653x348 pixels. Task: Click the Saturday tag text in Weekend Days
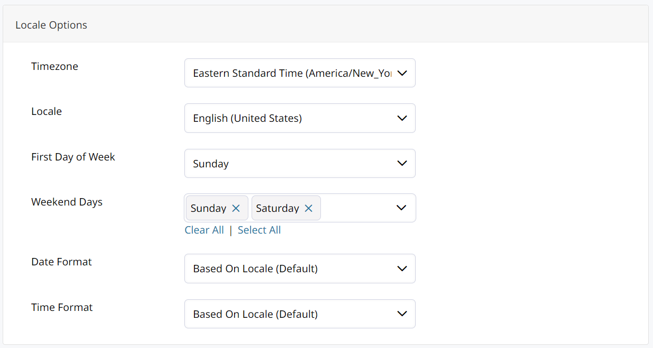pos(278,209)
